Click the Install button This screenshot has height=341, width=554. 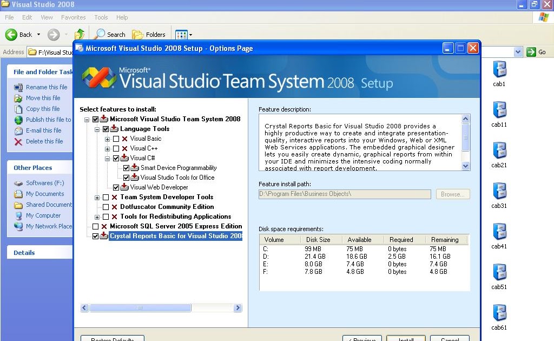coord(406,339)
